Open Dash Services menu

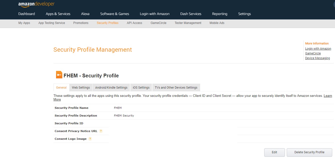point(191,14)
